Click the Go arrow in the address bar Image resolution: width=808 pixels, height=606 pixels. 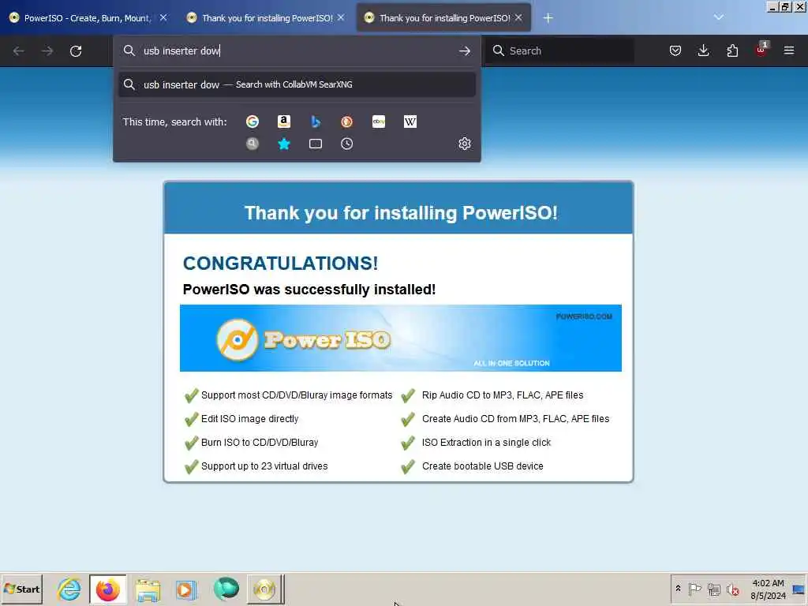(x=464, y=50)
